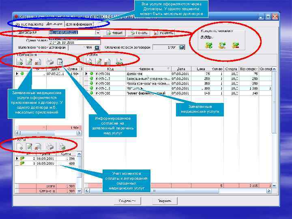Choose contract "2 от 26.10.2010" from list
The image size is (292, 219).
pyautogui.click(x=75, y=43)
